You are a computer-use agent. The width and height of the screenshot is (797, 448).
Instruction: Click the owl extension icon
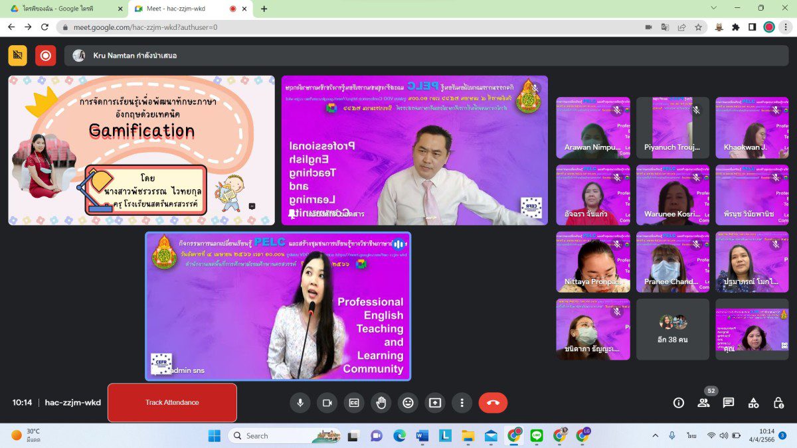[719, 27]
